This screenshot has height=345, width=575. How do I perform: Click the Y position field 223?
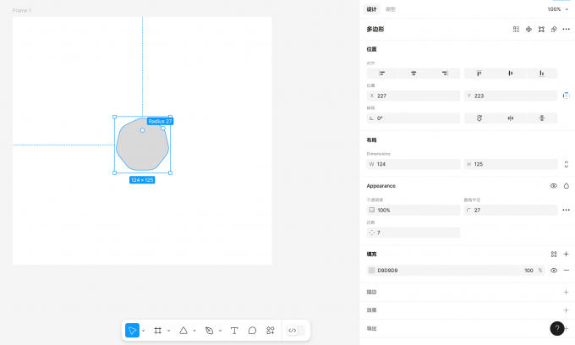(511, 96)
